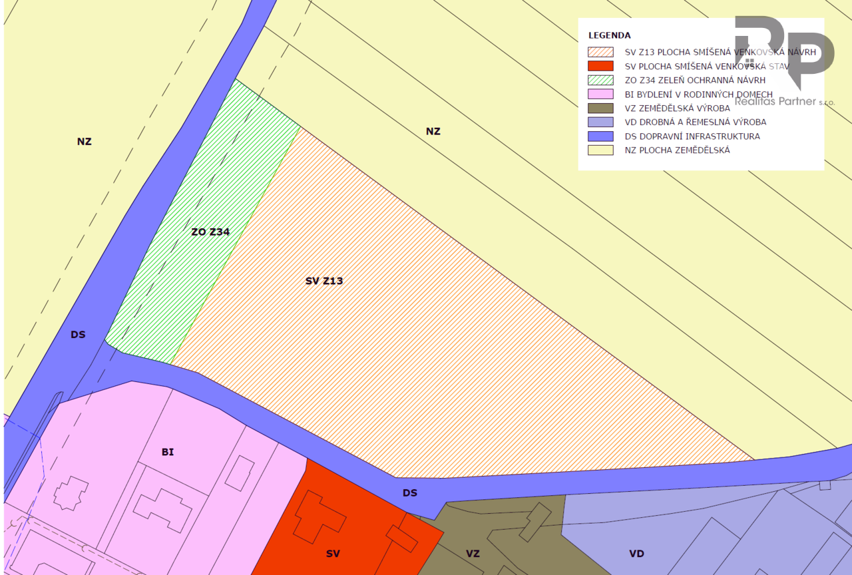Click the LEGENDA heading
Screen dimensions: 852x575
609,35
